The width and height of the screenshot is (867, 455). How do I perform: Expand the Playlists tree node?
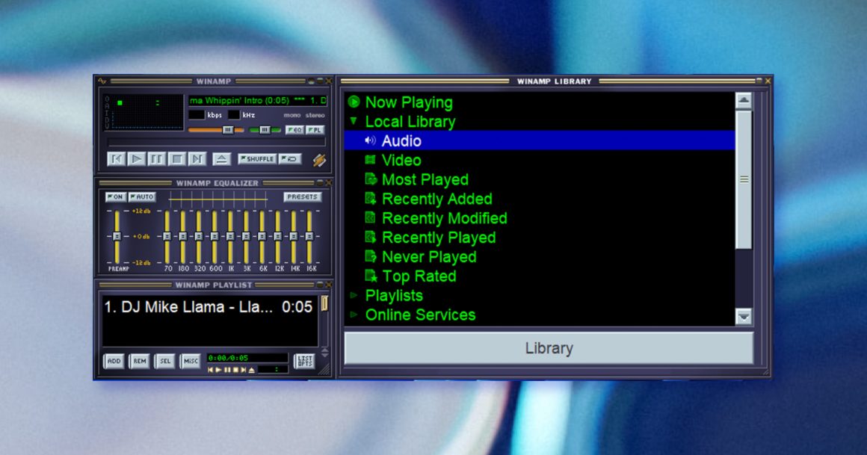click(354, 295)
